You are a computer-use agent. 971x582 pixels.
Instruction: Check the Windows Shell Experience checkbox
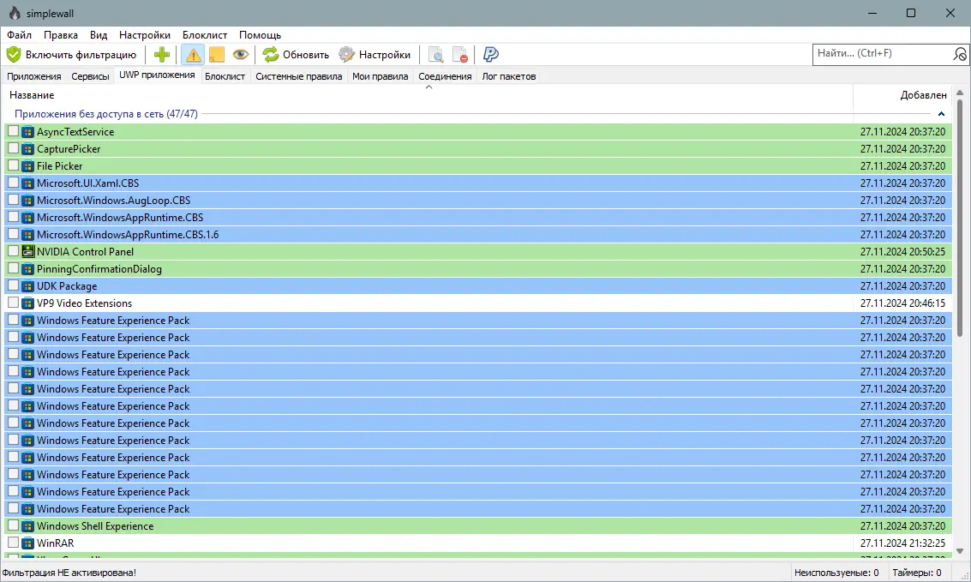click(13, 525)
